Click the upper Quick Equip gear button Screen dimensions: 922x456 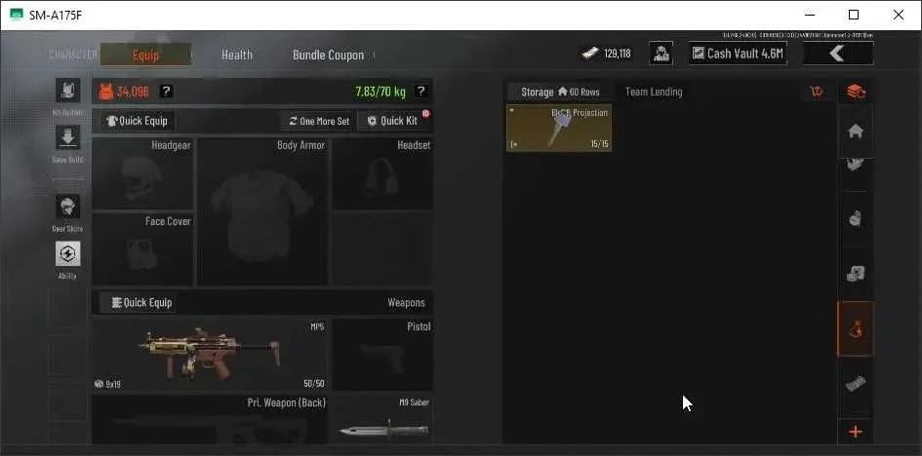click(x=138, y=121)
